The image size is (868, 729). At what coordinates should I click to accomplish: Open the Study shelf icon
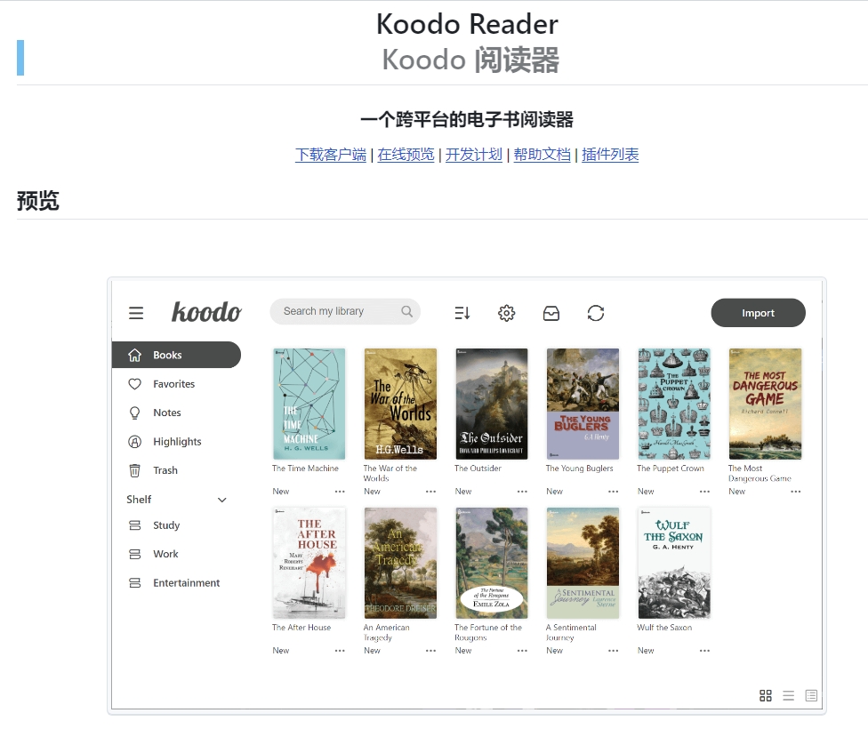[x=134, y=525]
